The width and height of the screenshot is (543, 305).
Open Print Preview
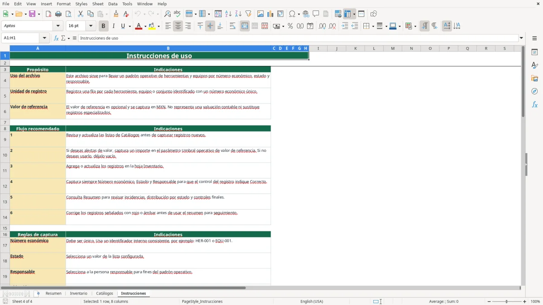click(x=68, y=14)
